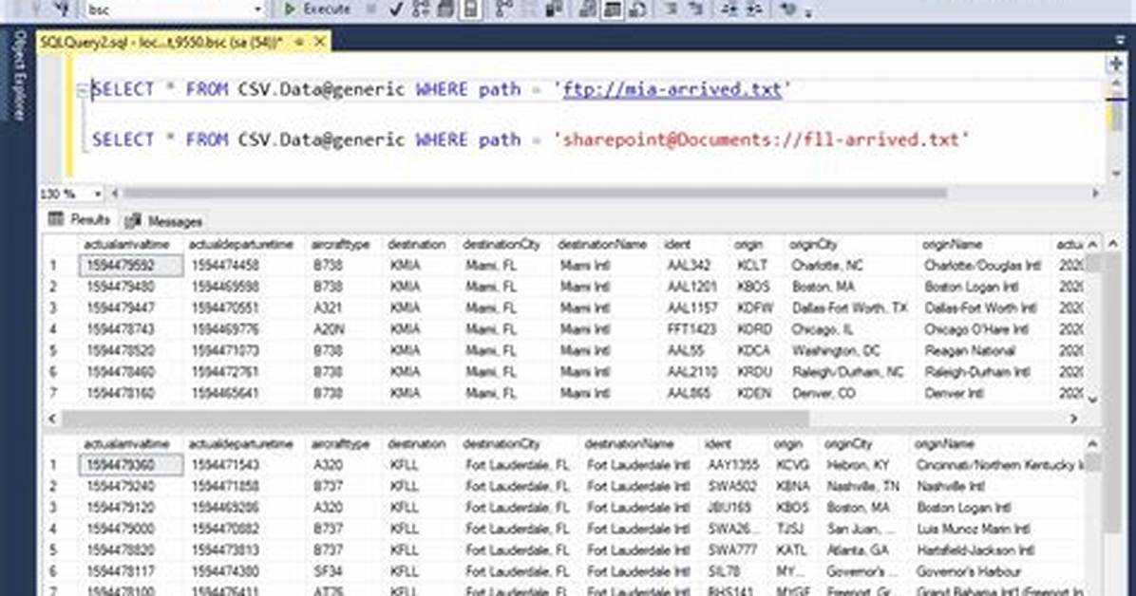
Task: Open the document tab list dropdown at right
Action: (x=1120, y=41)
